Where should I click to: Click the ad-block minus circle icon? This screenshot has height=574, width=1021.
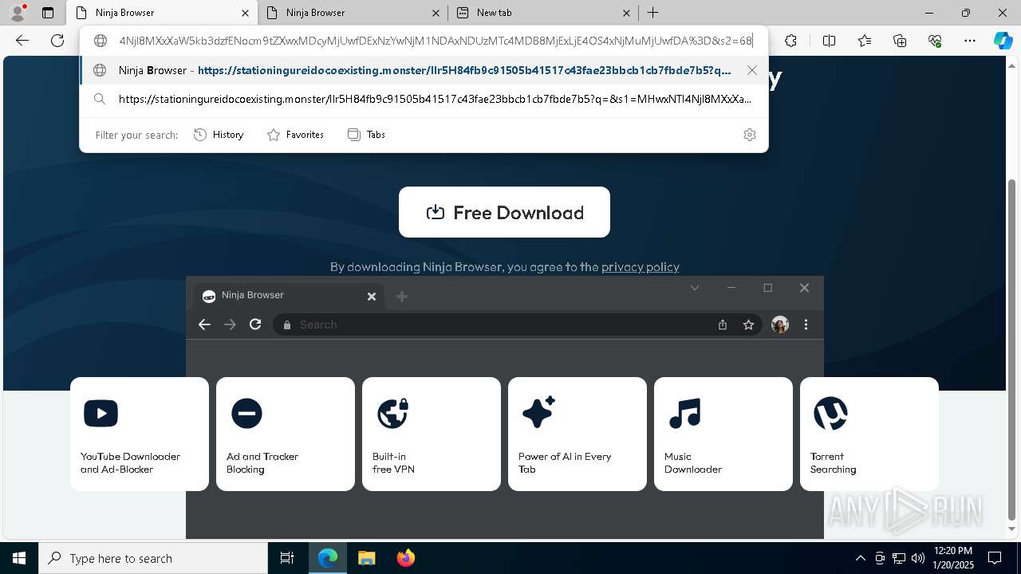tap(246, 413)
